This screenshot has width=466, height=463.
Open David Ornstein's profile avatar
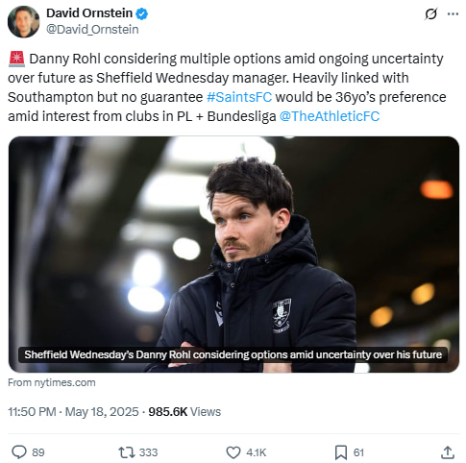tap(24, 22)
